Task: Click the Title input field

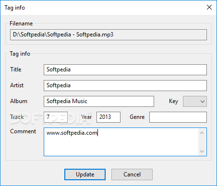Action: 125,70
